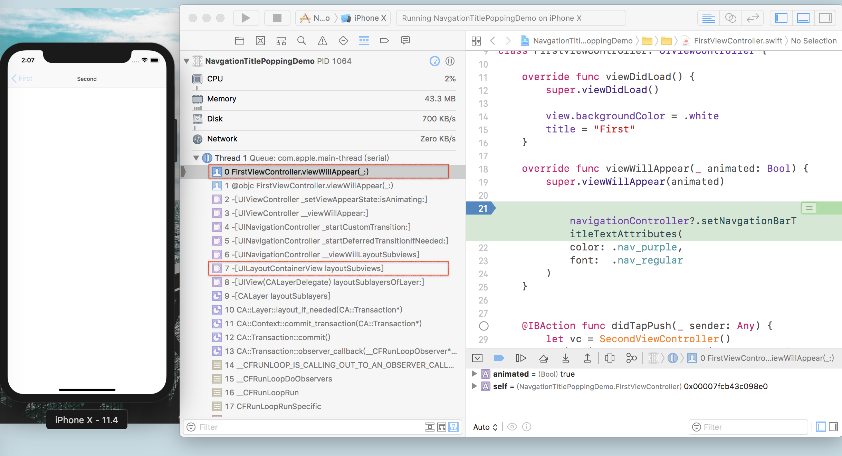This screenshot has height=456, width=842.
Task: Expand the self variable
Action: coord(474,386)
